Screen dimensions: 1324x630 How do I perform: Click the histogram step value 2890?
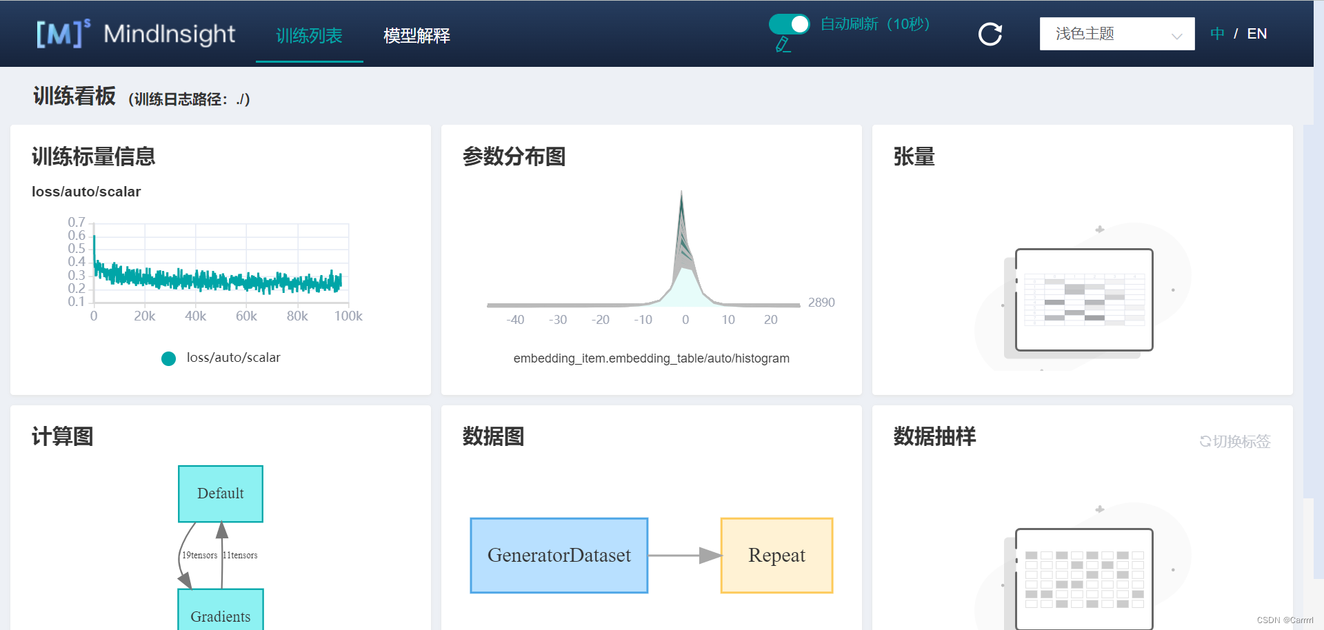click(x=821, y=303)
